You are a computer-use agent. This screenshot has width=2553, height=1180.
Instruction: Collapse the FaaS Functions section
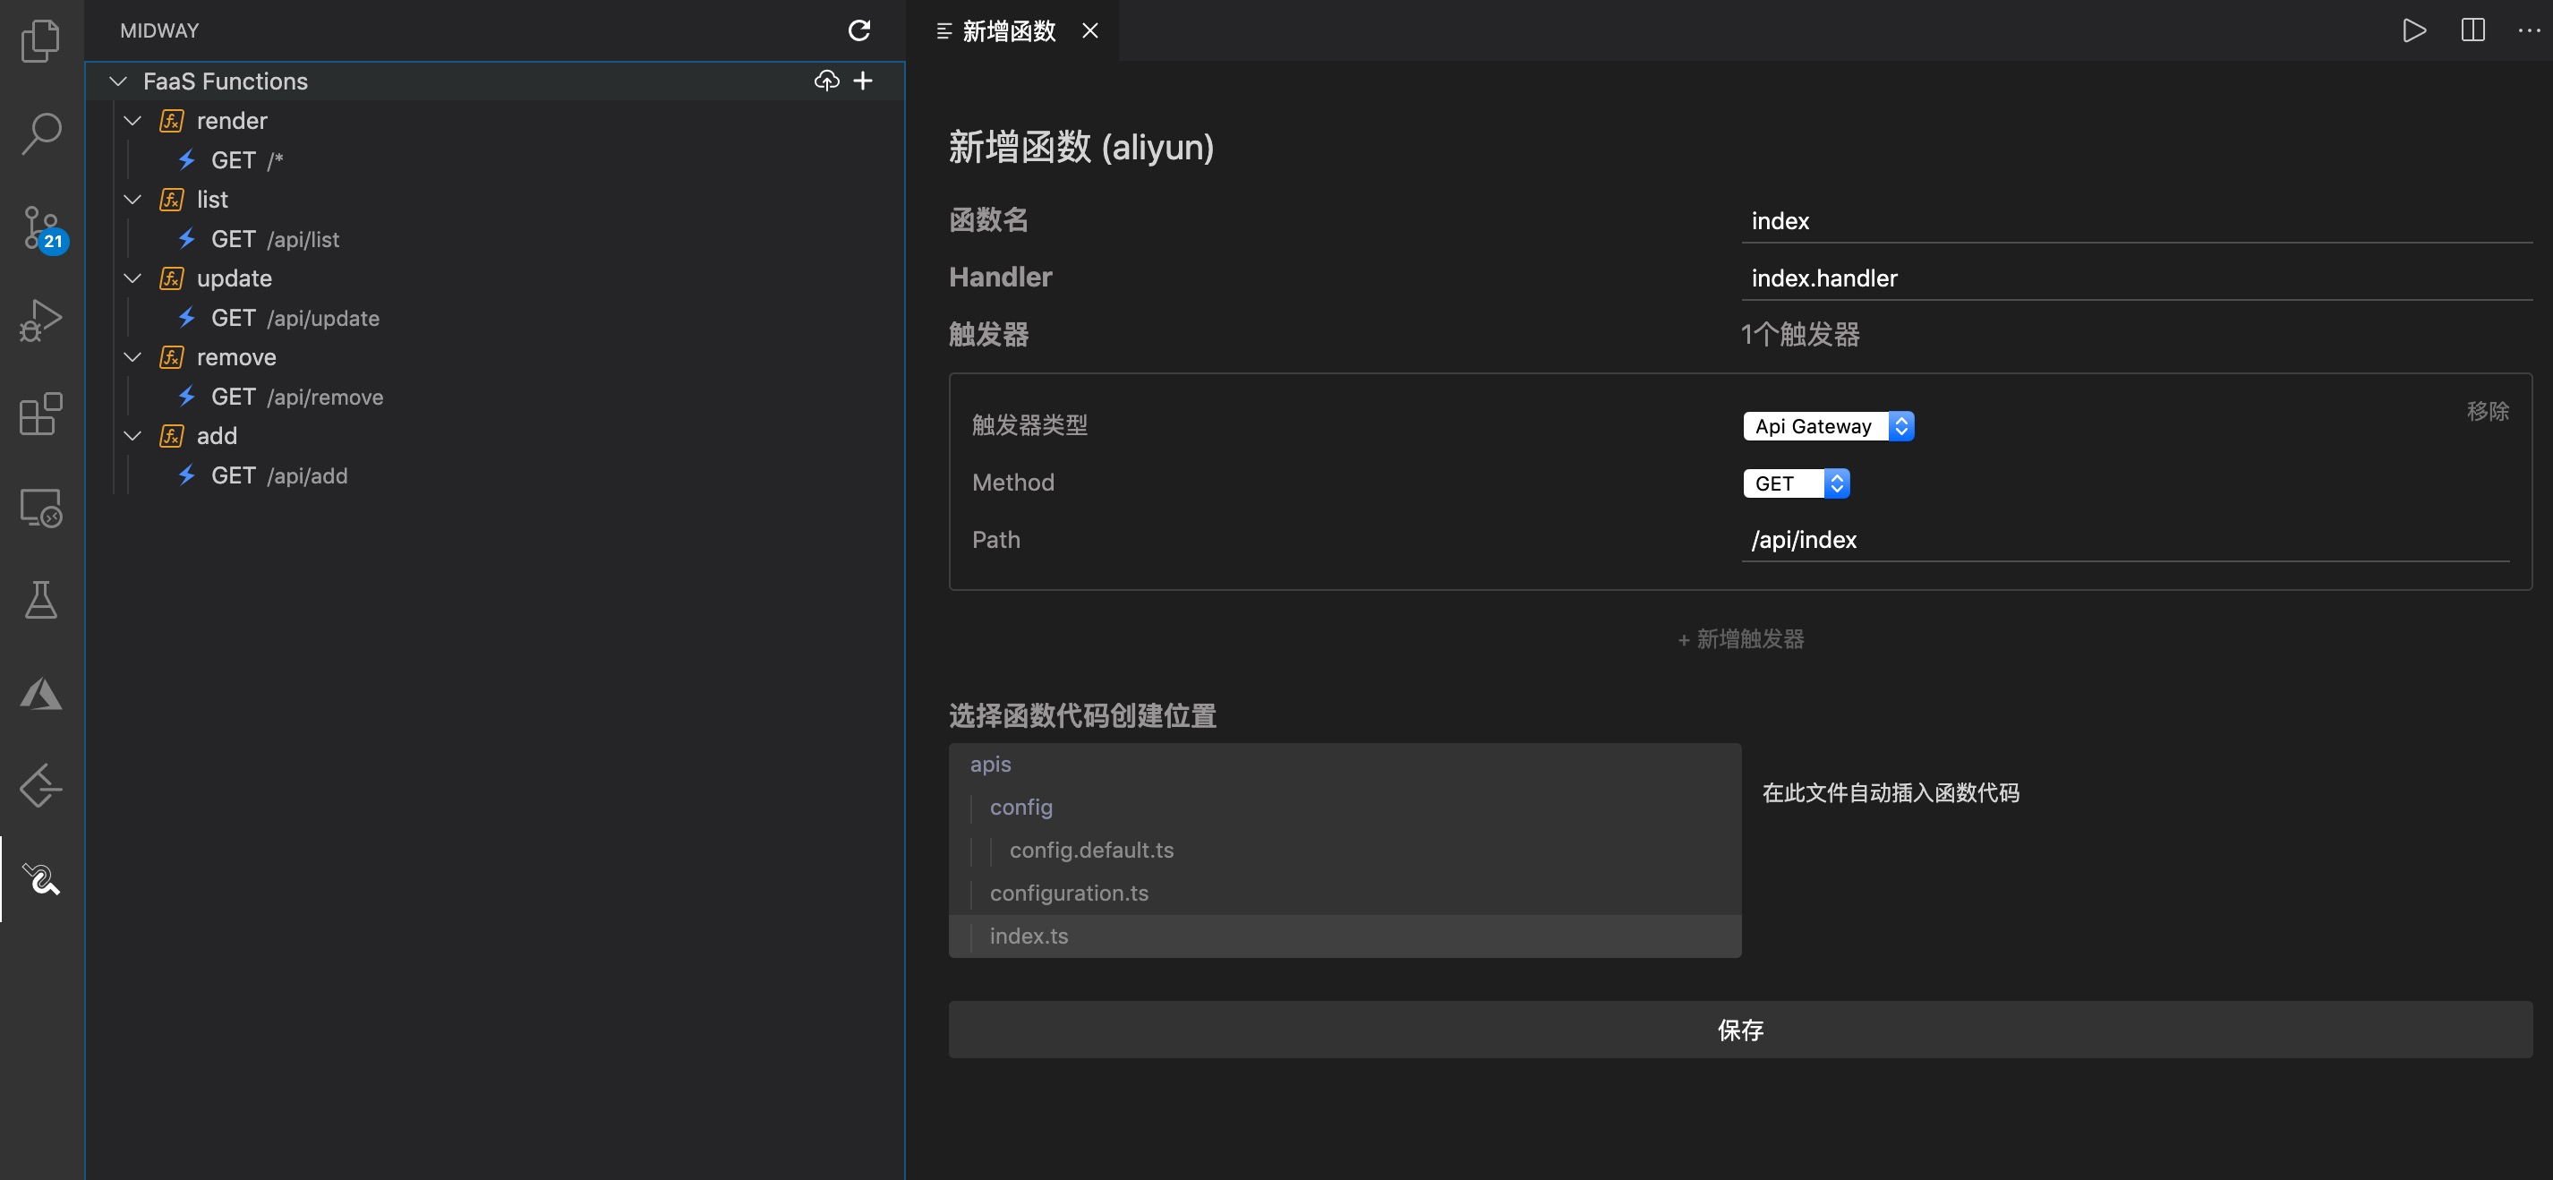click(x=119, y=81)
